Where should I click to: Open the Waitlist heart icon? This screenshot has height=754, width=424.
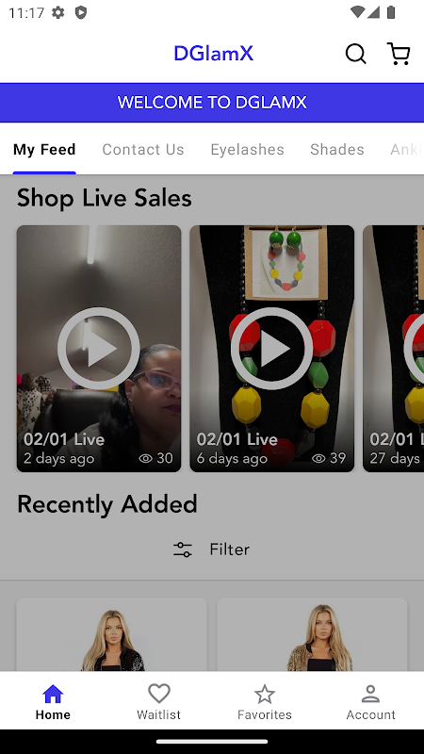(x=159, y=694)
